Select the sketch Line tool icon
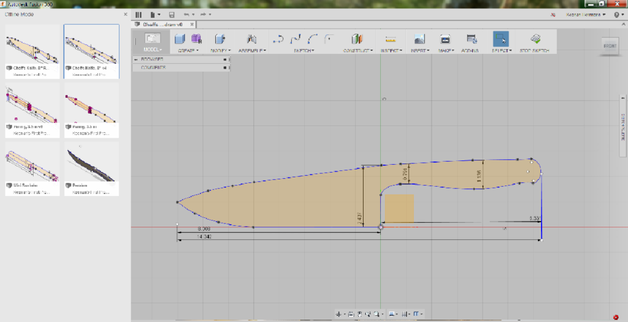The width and height of the screenshot is (628, 322). (x=278, y=39)
